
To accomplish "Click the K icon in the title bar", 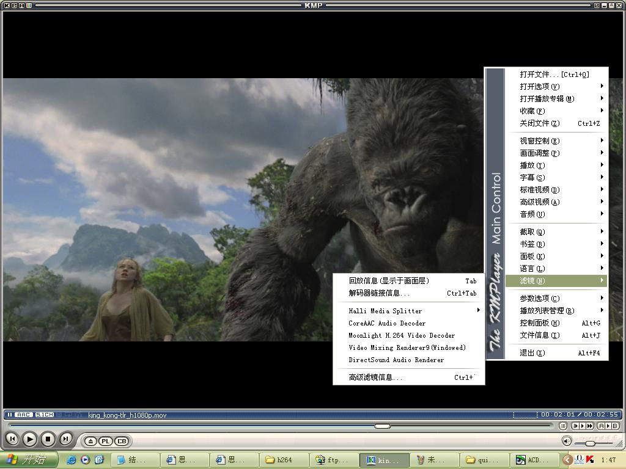I will point(7,5).
